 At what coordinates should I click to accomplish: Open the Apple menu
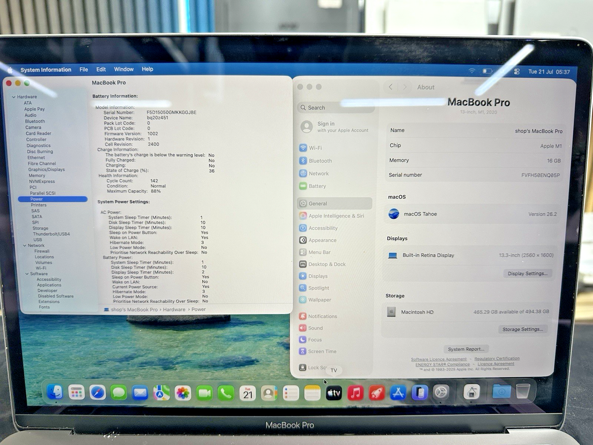pyautogui.click(x=10, y=70)
